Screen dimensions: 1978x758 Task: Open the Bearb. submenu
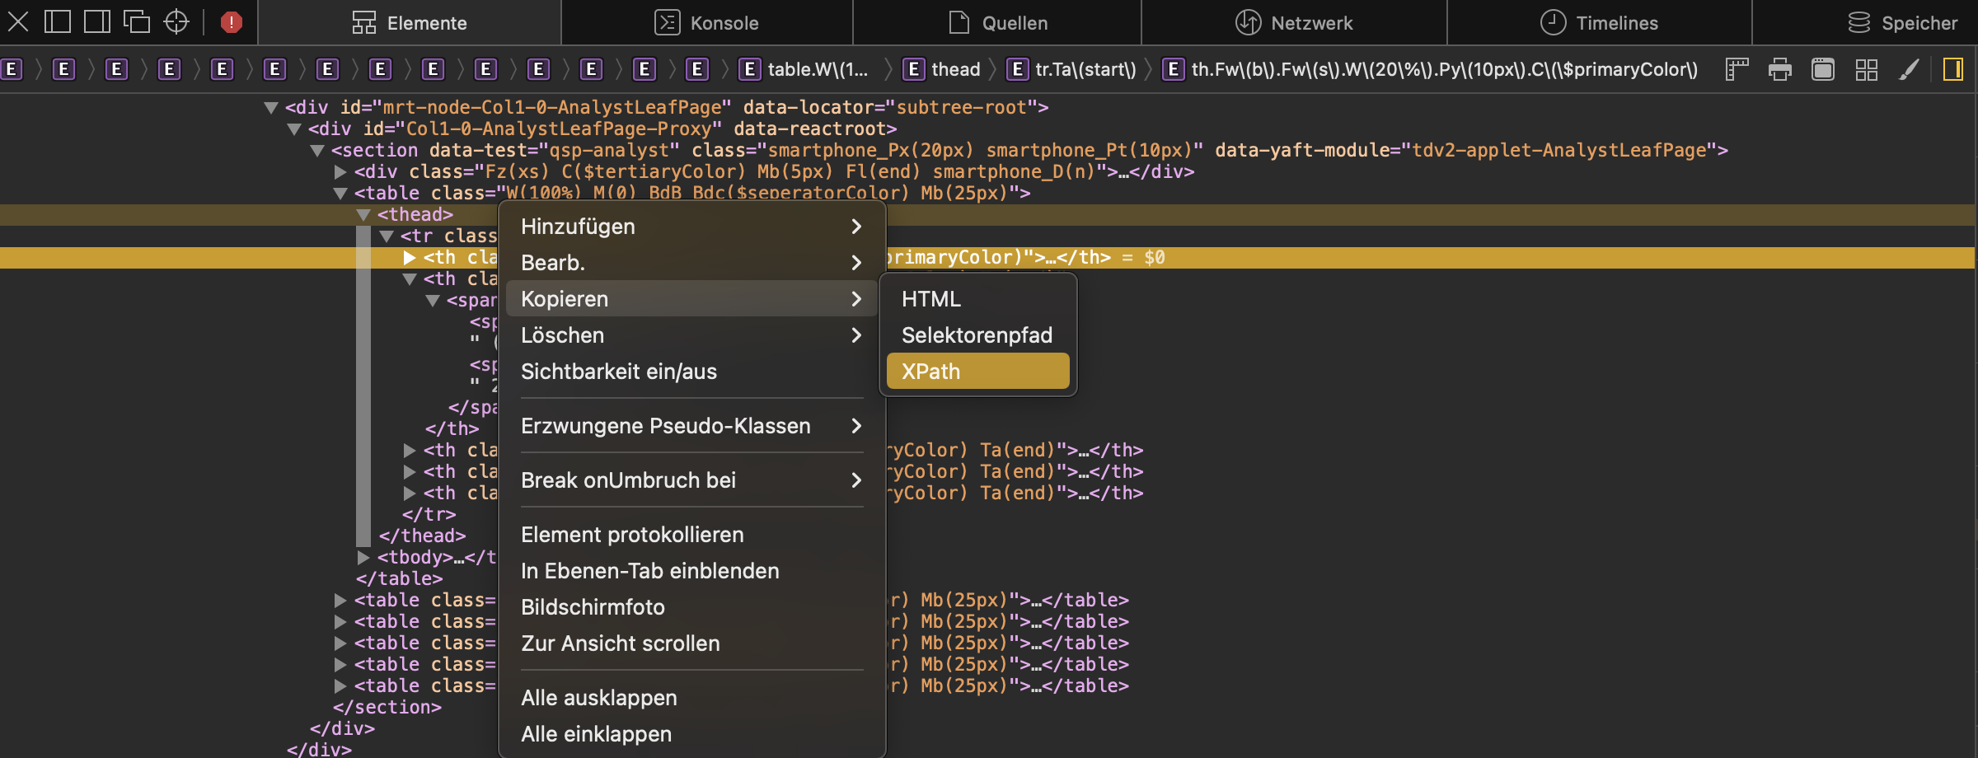tap(692, 263)
